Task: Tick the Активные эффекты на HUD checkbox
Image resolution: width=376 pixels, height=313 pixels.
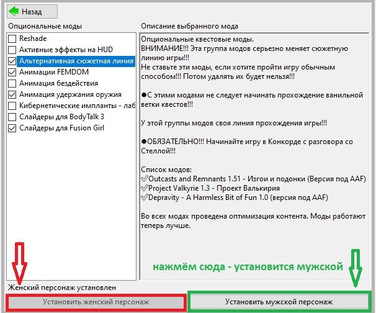Action: point(12,50)
